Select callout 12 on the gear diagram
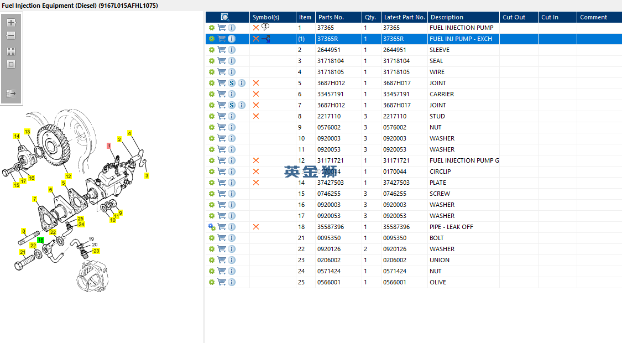Viewport: 622px width, 343px height. (68, 176)
